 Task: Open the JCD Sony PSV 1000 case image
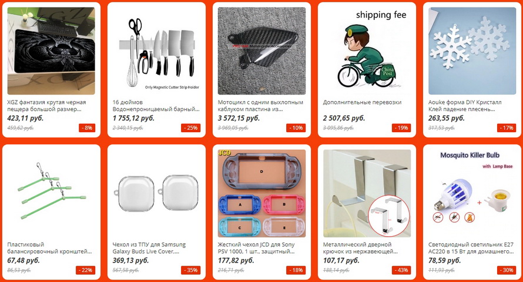pyautogui.click(x=261, y=193)
